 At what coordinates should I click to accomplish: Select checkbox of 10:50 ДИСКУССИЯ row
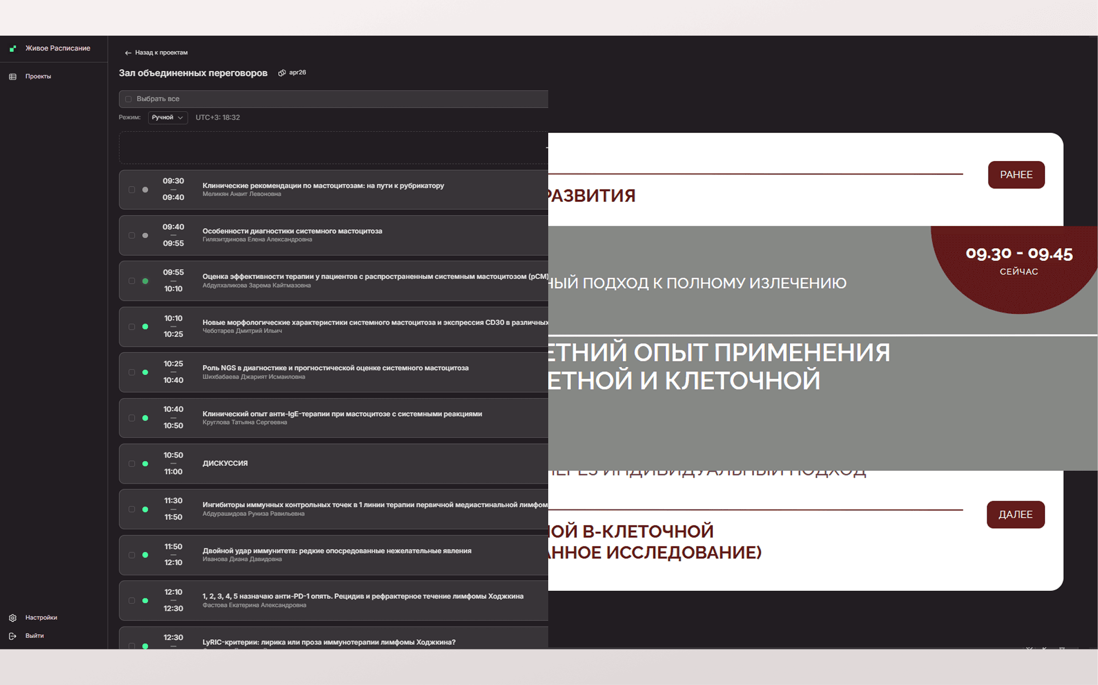(x=131, y=463)
